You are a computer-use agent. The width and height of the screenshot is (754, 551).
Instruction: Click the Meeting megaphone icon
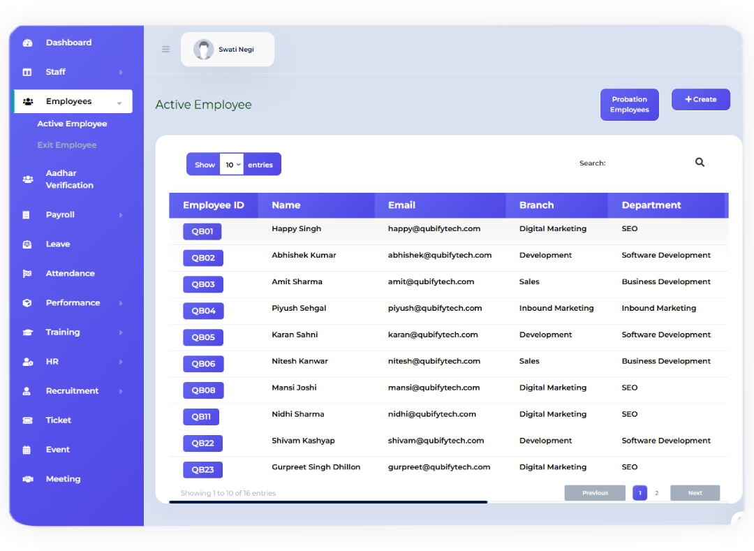coord(28,478)
